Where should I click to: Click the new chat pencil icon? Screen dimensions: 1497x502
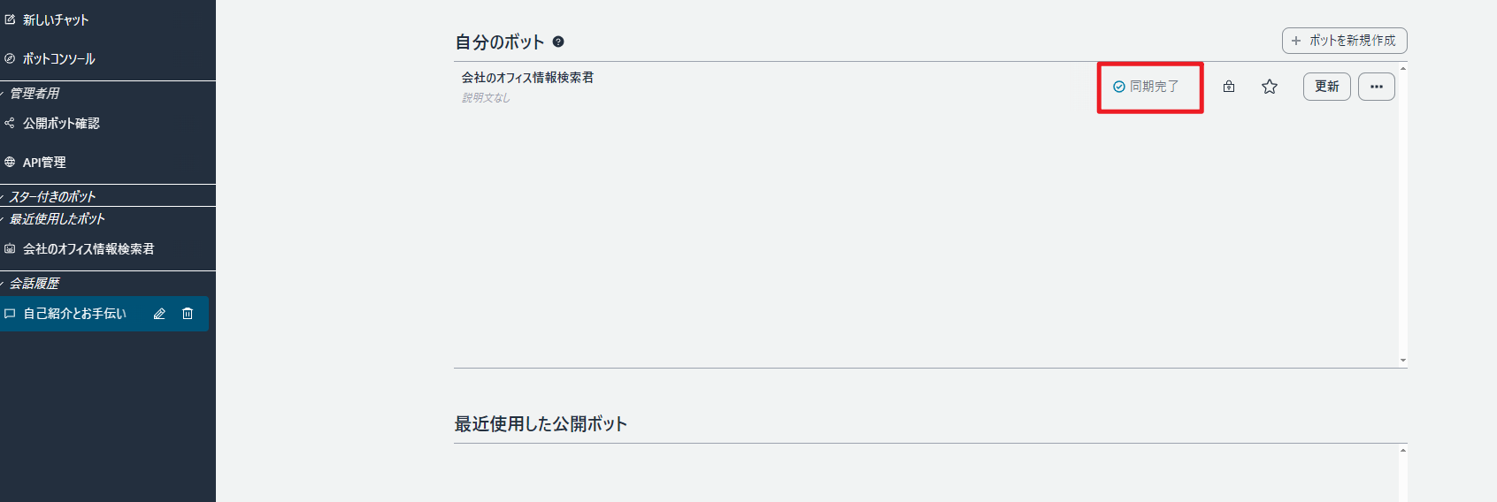[x=10, y=19]
